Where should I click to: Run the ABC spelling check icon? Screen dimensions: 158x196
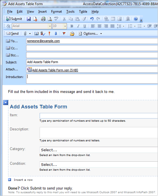(x=56, y=19)
